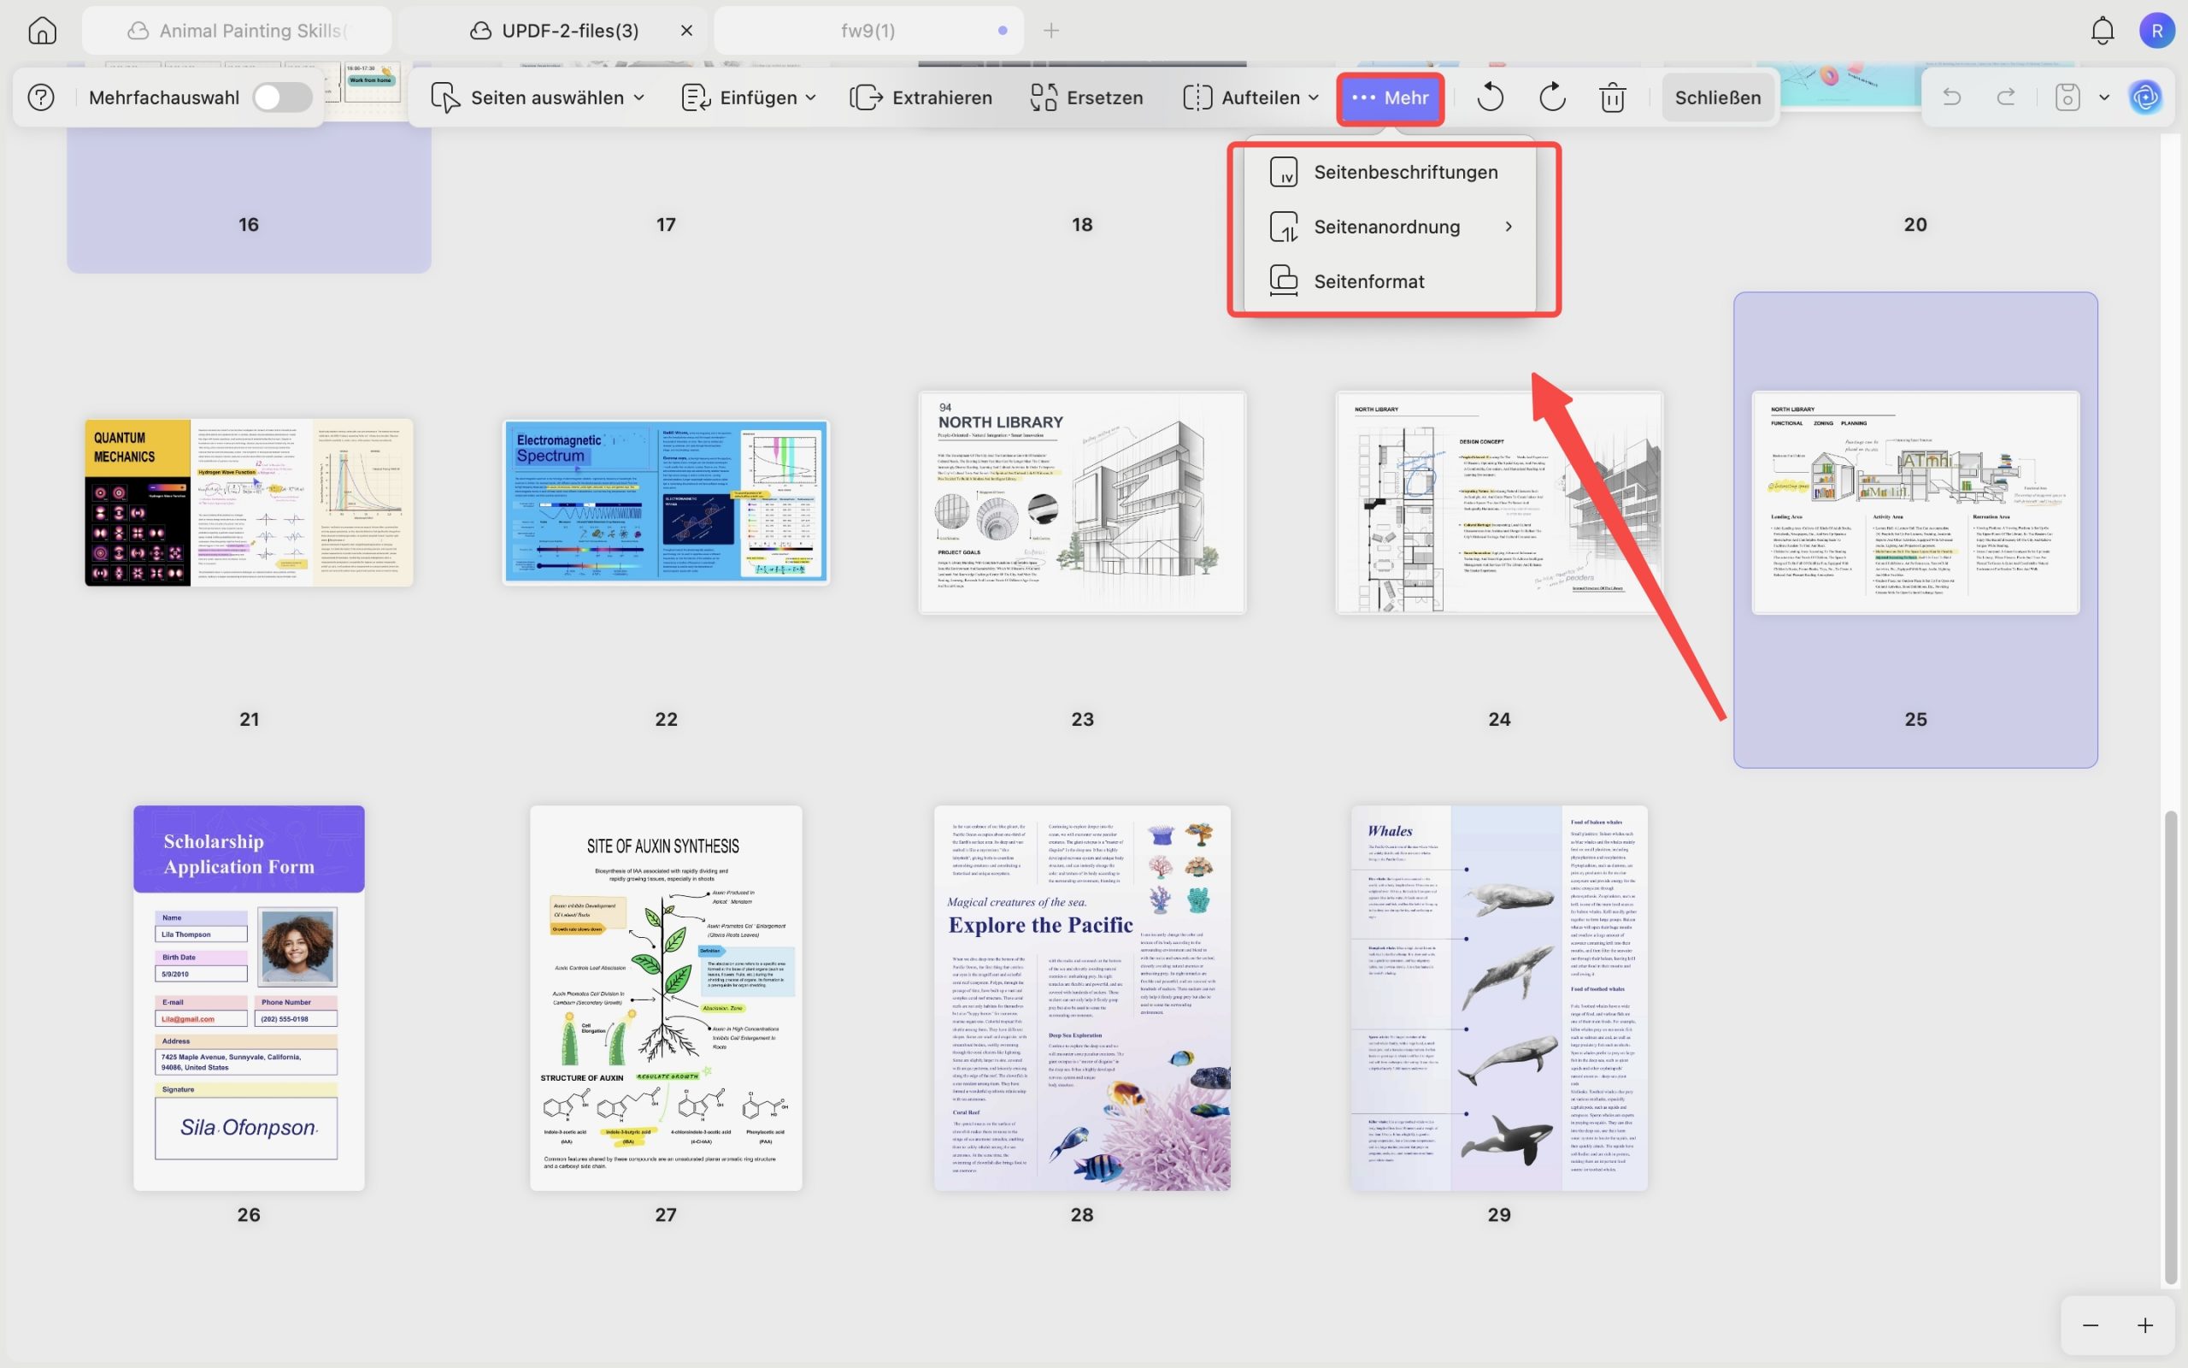Select page 22 Electromagnetic Spectrum thumbnail
2188x1368 pixels.
[666, 502]
